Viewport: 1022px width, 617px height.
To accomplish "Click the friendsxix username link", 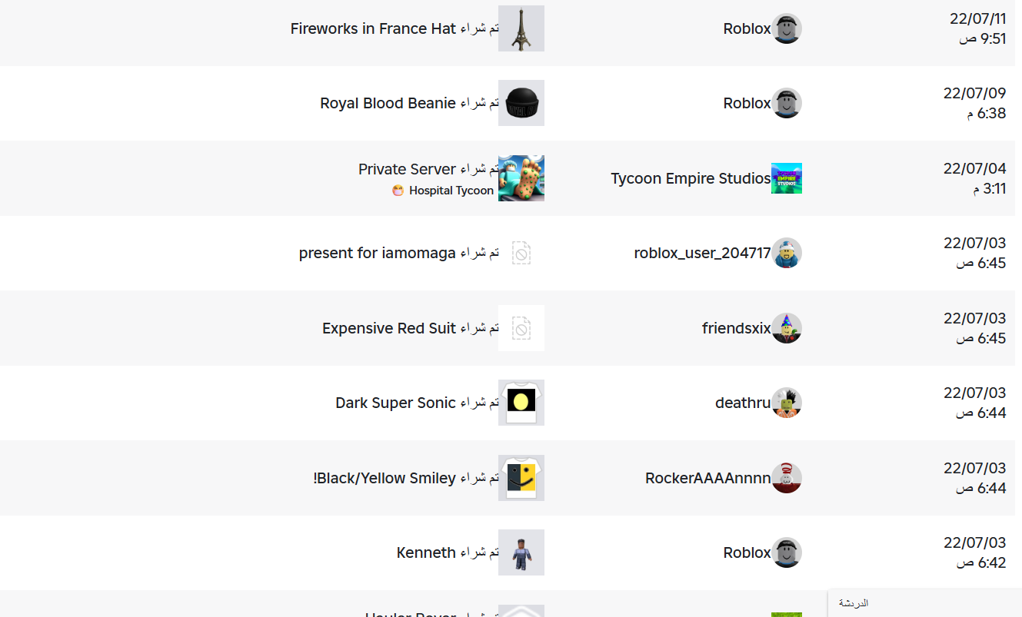I will (735, 328).
